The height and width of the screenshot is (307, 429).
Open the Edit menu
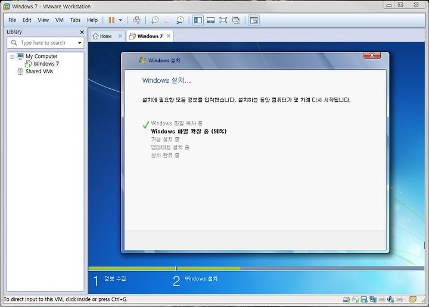27,20
